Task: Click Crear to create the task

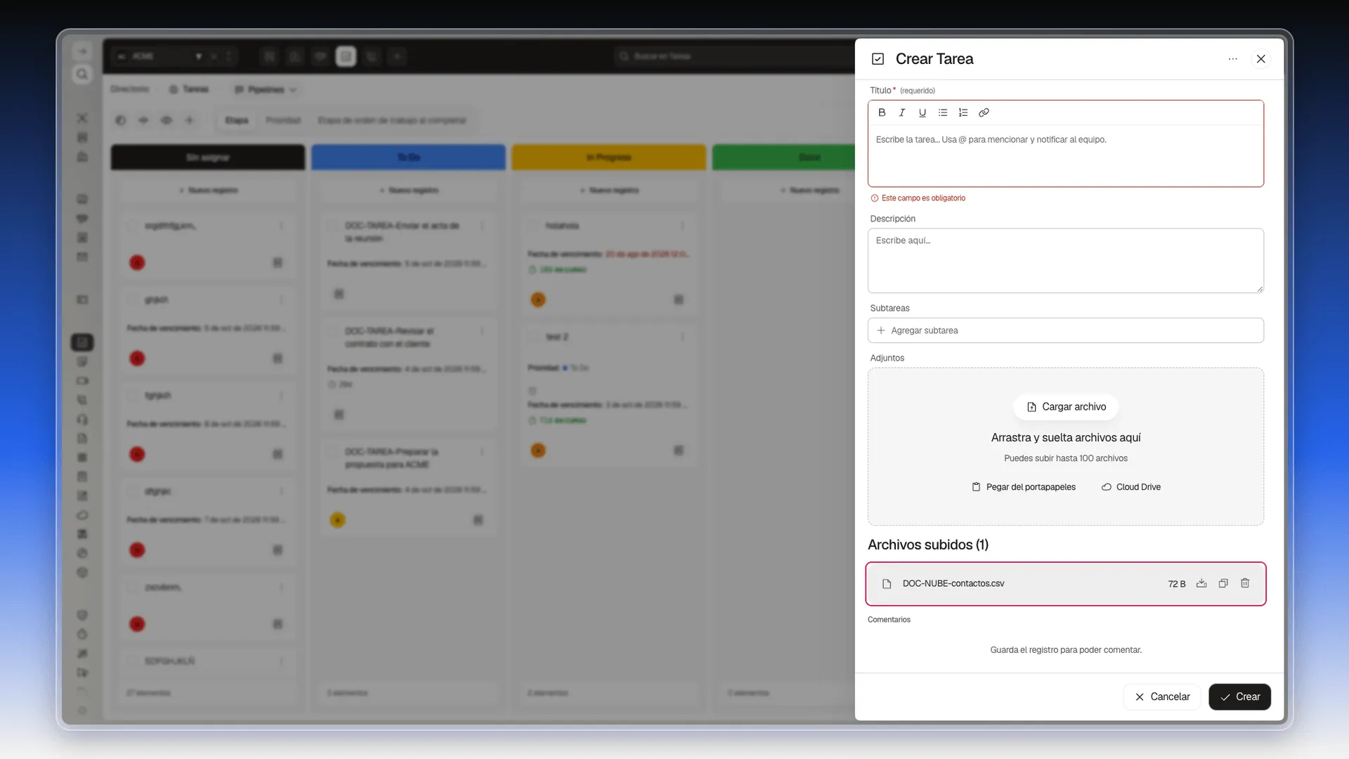Action: tap(1240, 697)
